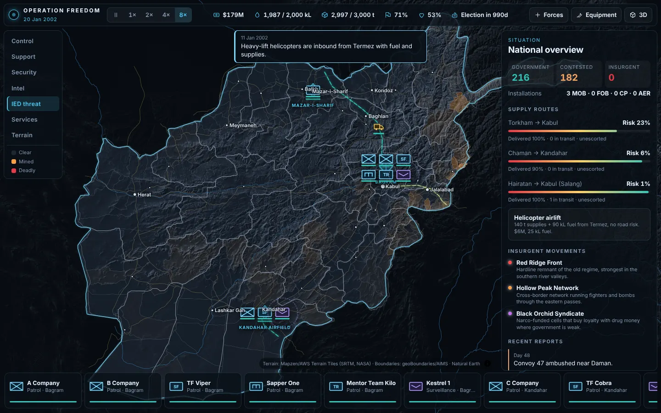
Task: Select the Kestrel 1 unit card
Action: tap(443, 391)
